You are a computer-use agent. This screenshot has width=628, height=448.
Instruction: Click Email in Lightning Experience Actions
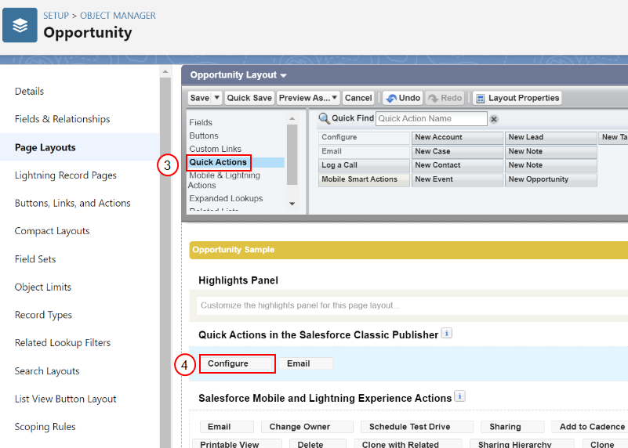point(227,427)
